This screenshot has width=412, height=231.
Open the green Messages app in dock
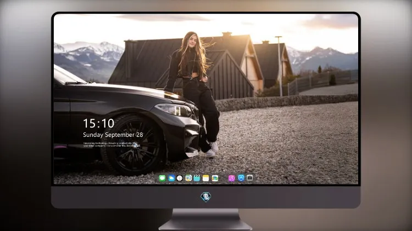coord(162,178)
